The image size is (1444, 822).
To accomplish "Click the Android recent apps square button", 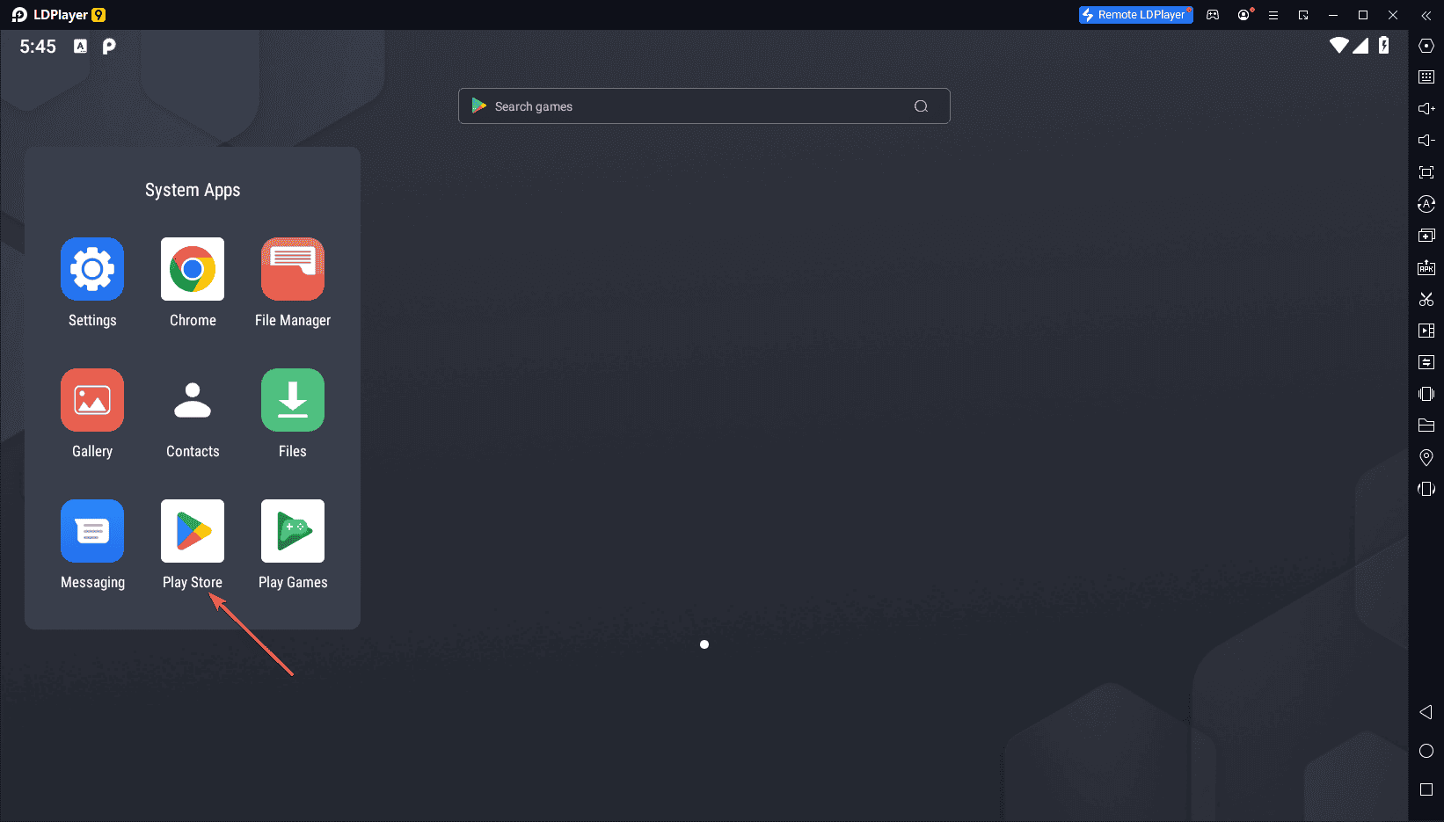I will [x=1426, y=789].
